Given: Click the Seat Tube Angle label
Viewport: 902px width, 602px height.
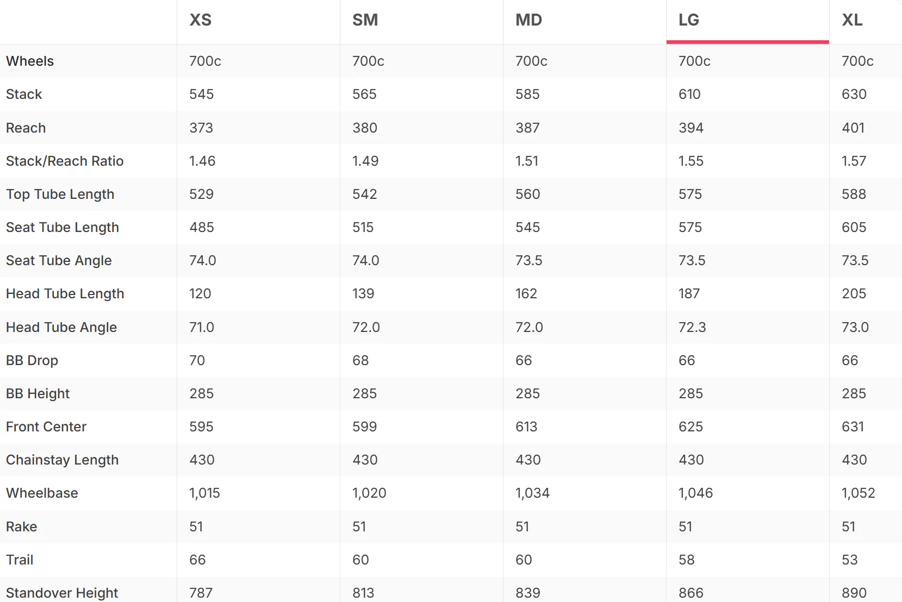Looking at the screenshot, I should 59,261.
